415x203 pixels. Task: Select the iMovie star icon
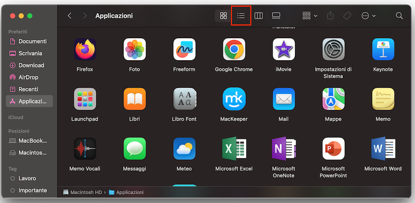pos(284,49)
